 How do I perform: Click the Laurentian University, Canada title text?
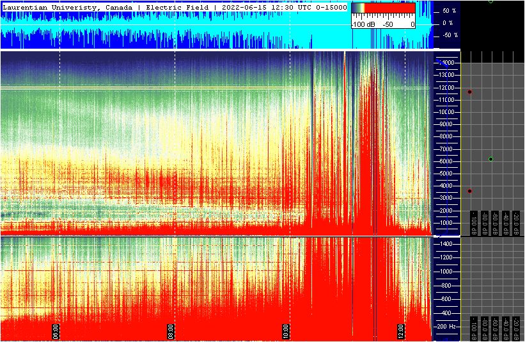pyautogui.click(x=67, y=7)
